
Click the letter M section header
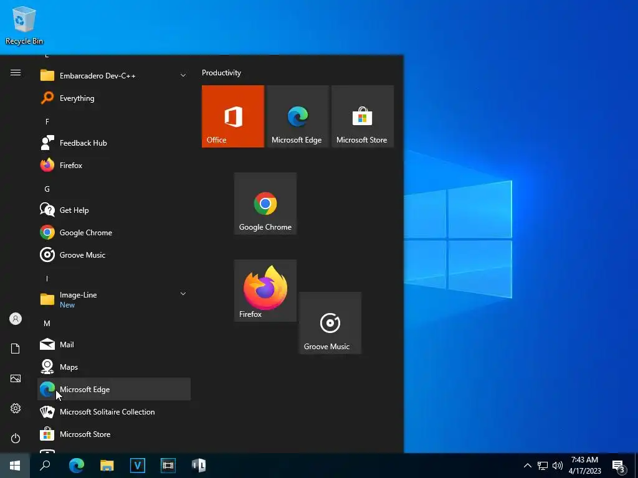(47, 324)
